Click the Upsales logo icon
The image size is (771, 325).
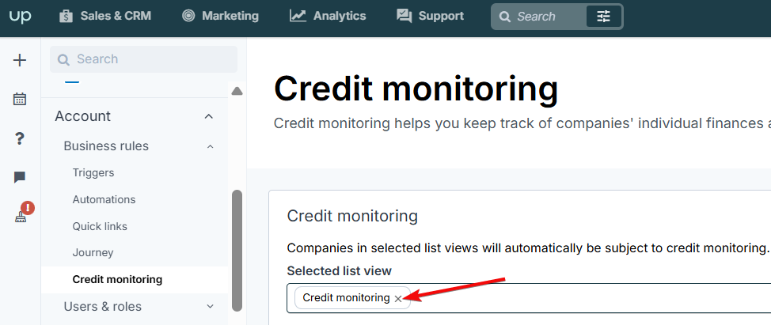coord(20,16)
